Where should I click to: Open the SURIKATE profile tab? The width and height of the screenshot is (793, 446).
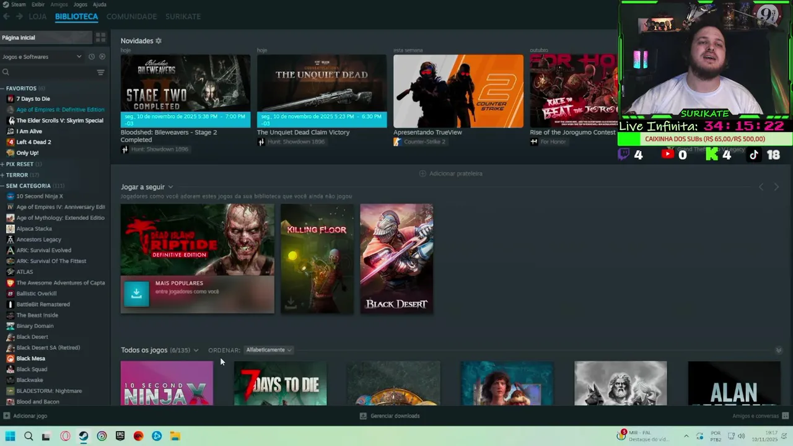click(183, 17)
